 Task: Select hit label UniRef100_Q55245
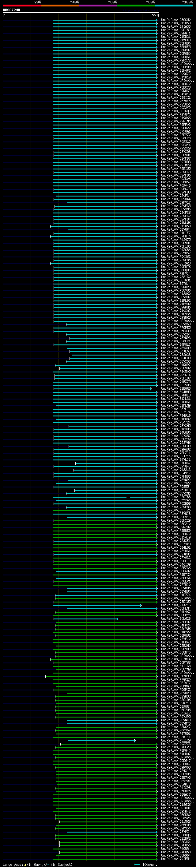point(176,500)
